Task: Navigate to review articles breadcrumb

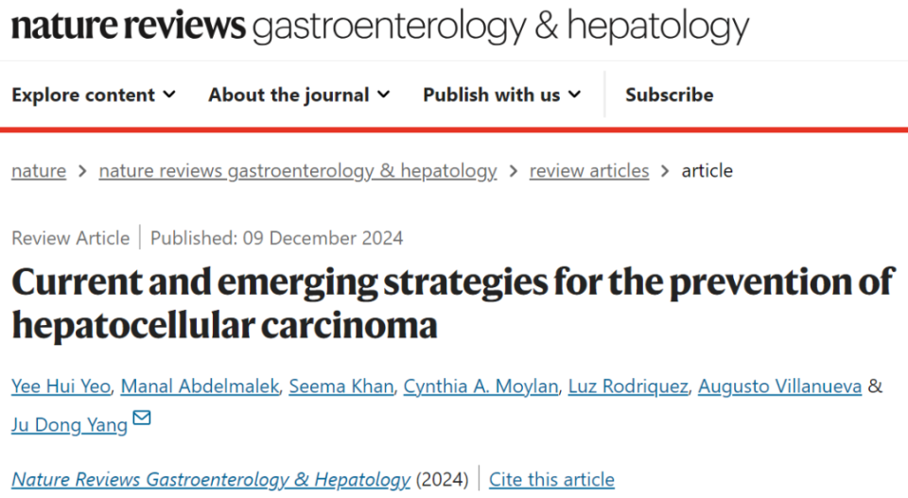Action: pos(588,171)
